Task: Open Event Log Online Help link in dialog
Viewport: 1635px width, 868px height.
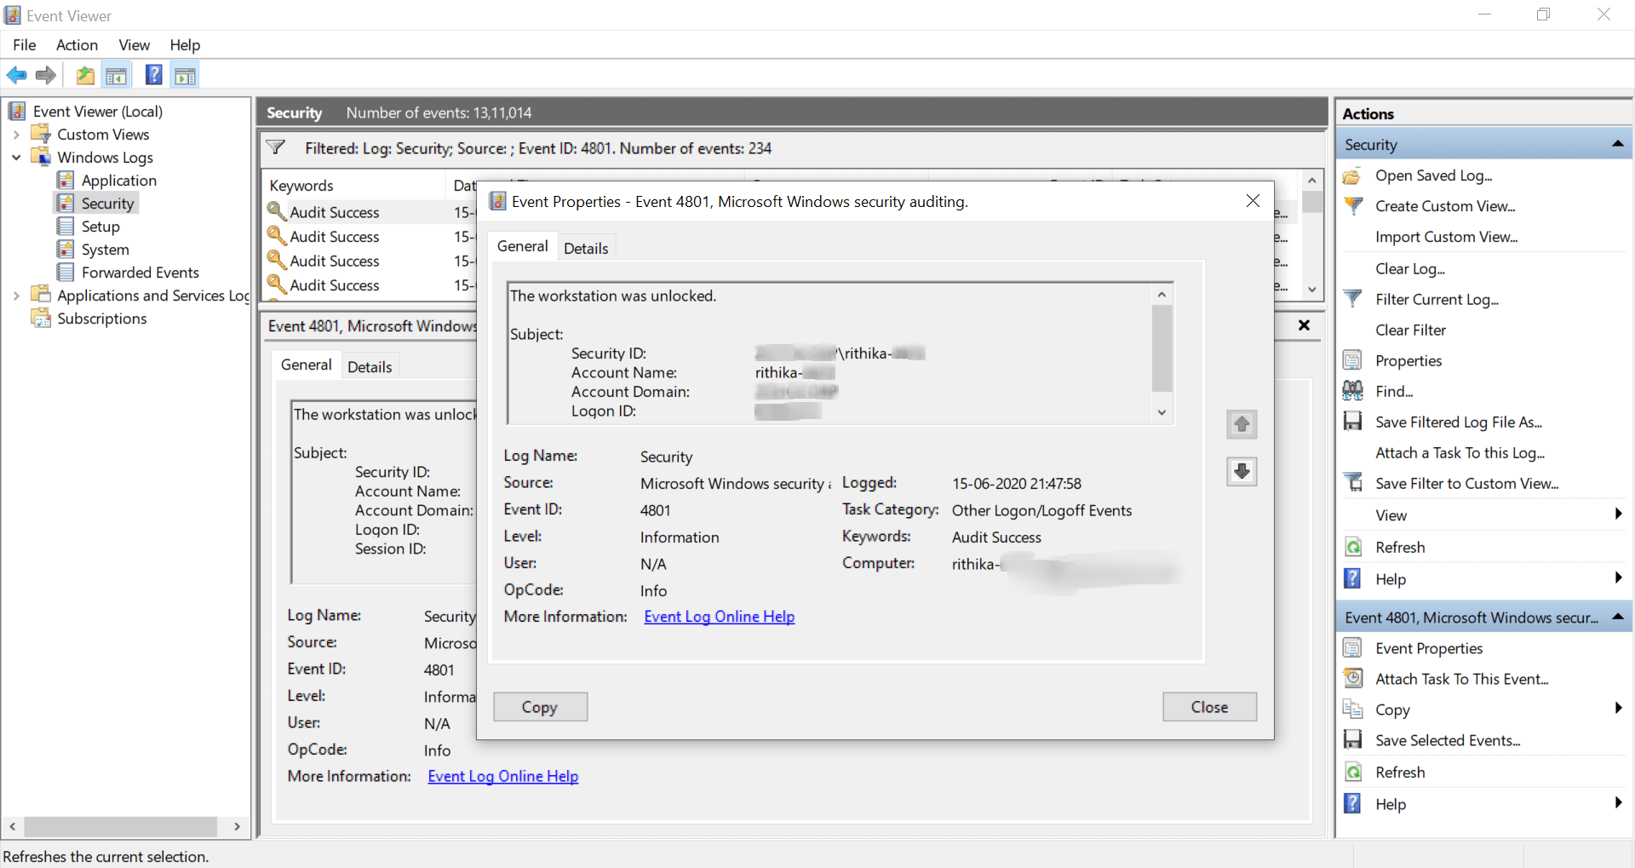Action: tap(720, 617)
